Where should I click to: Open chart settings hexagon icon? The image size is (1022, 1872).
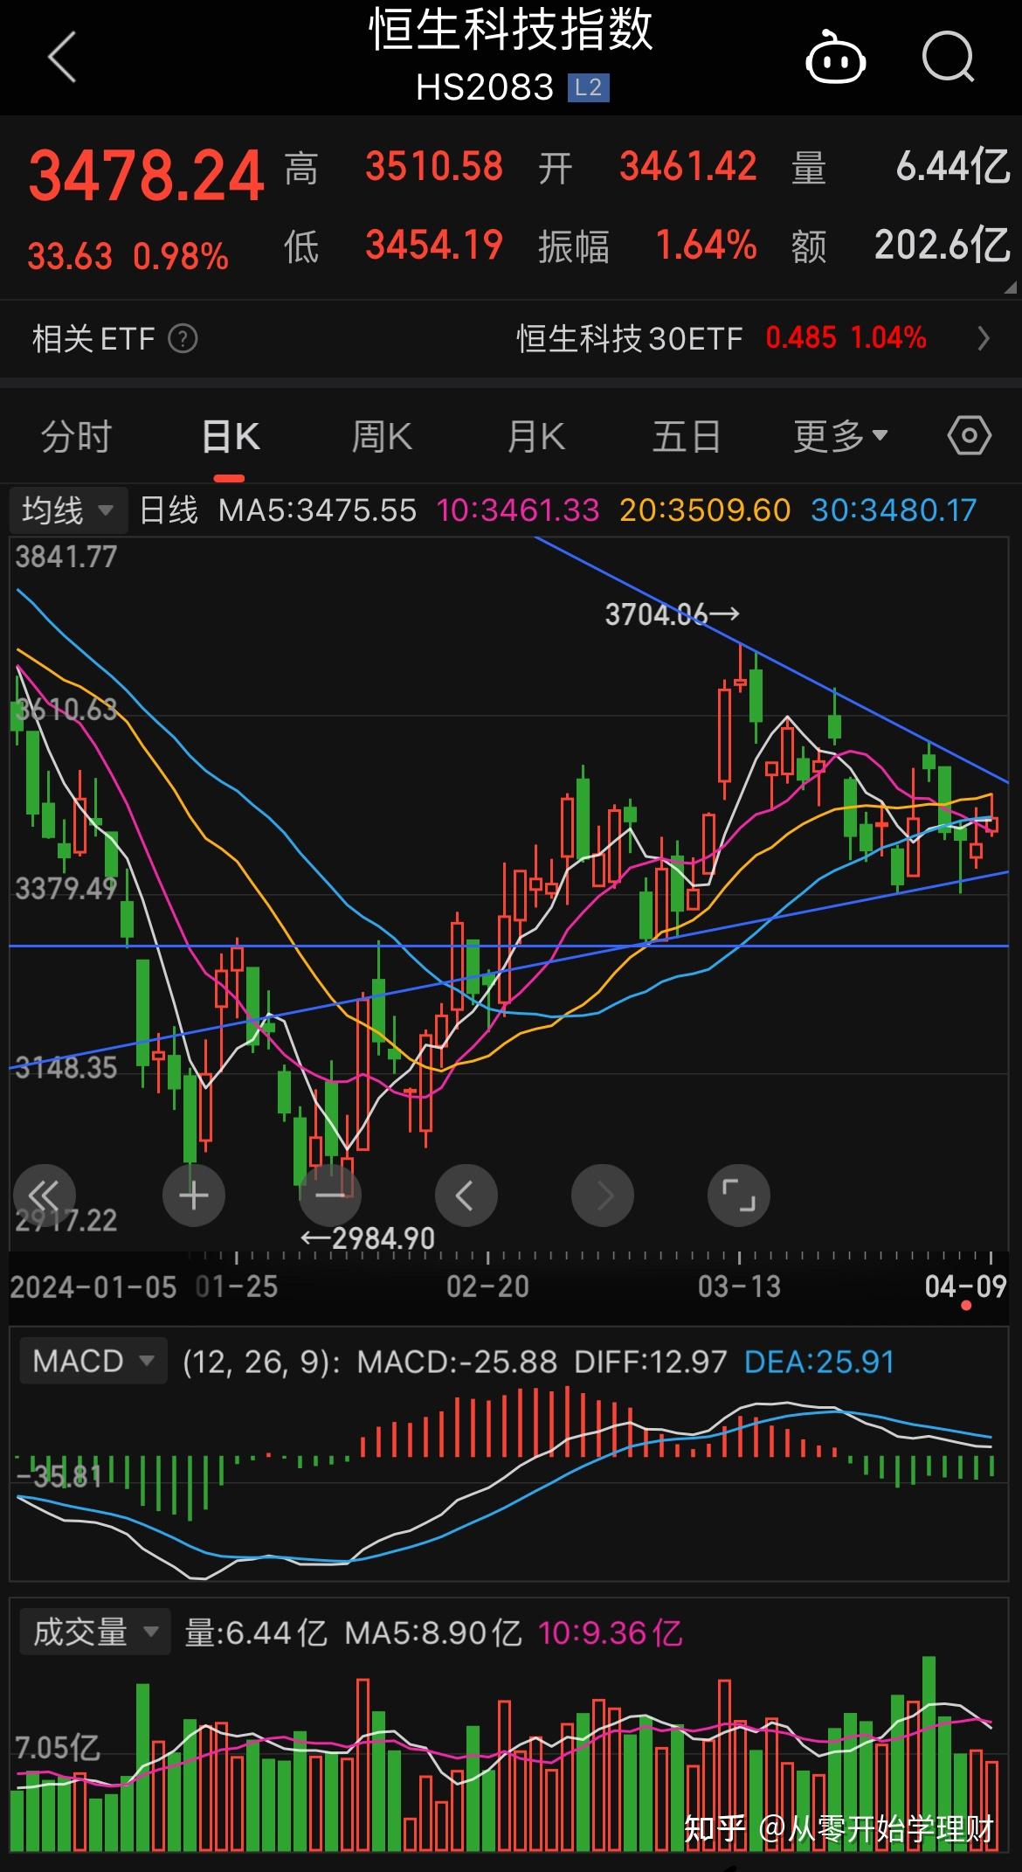point(970,435)
